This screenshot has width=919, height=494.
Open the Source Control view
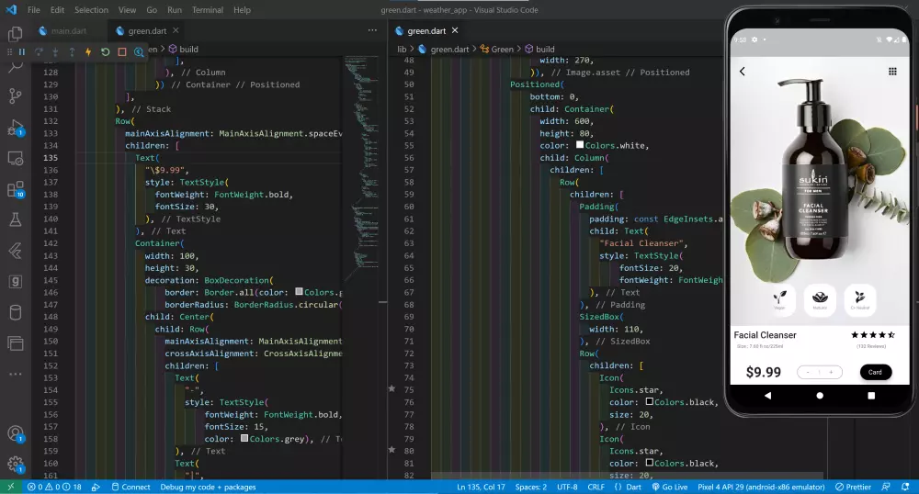tap(15, 95)
